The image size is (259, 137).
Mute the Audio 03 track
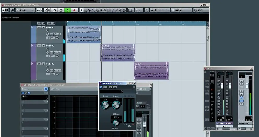click(x=39, y=64)
